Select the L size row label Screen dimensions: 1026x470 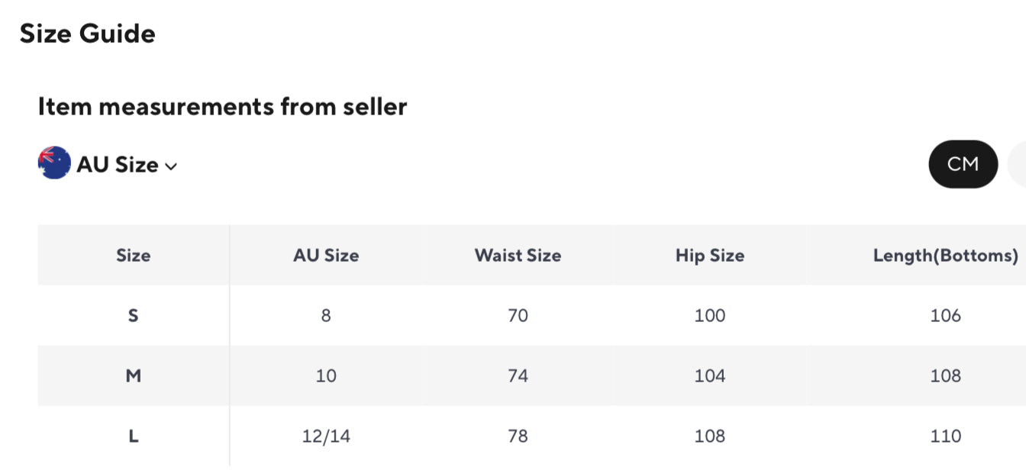pyautogui.click(x=133, y=436)
